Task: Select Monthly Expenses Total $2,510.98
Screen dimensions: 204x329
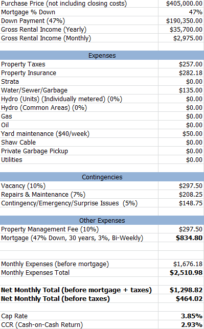Action: 181,273
